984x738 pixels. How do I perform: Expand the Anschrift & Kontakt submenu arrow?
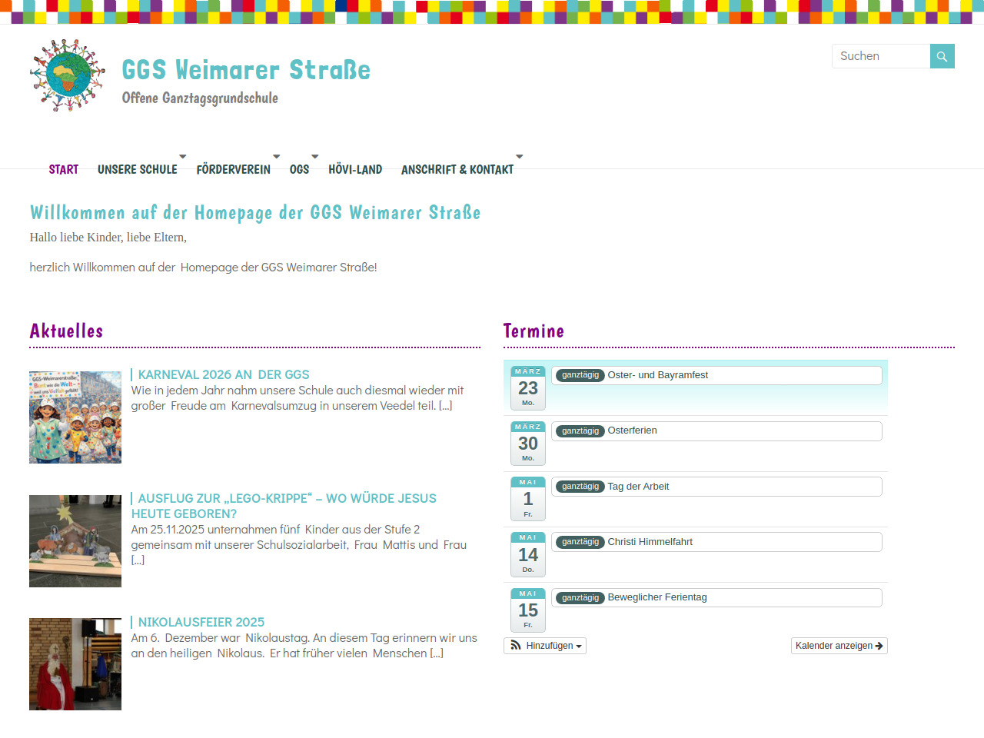tap(519, 157)
